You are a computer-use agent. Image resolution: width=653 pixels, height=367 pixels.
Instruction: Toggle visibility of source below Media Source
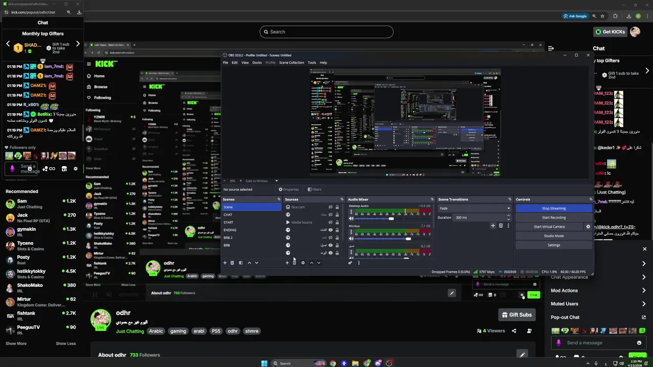coord(331,230)
